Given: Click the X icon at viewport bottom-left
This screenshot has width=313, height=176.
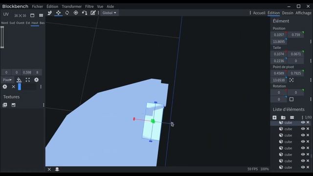Looking at the screenshot, I should (x=49, y=170).
